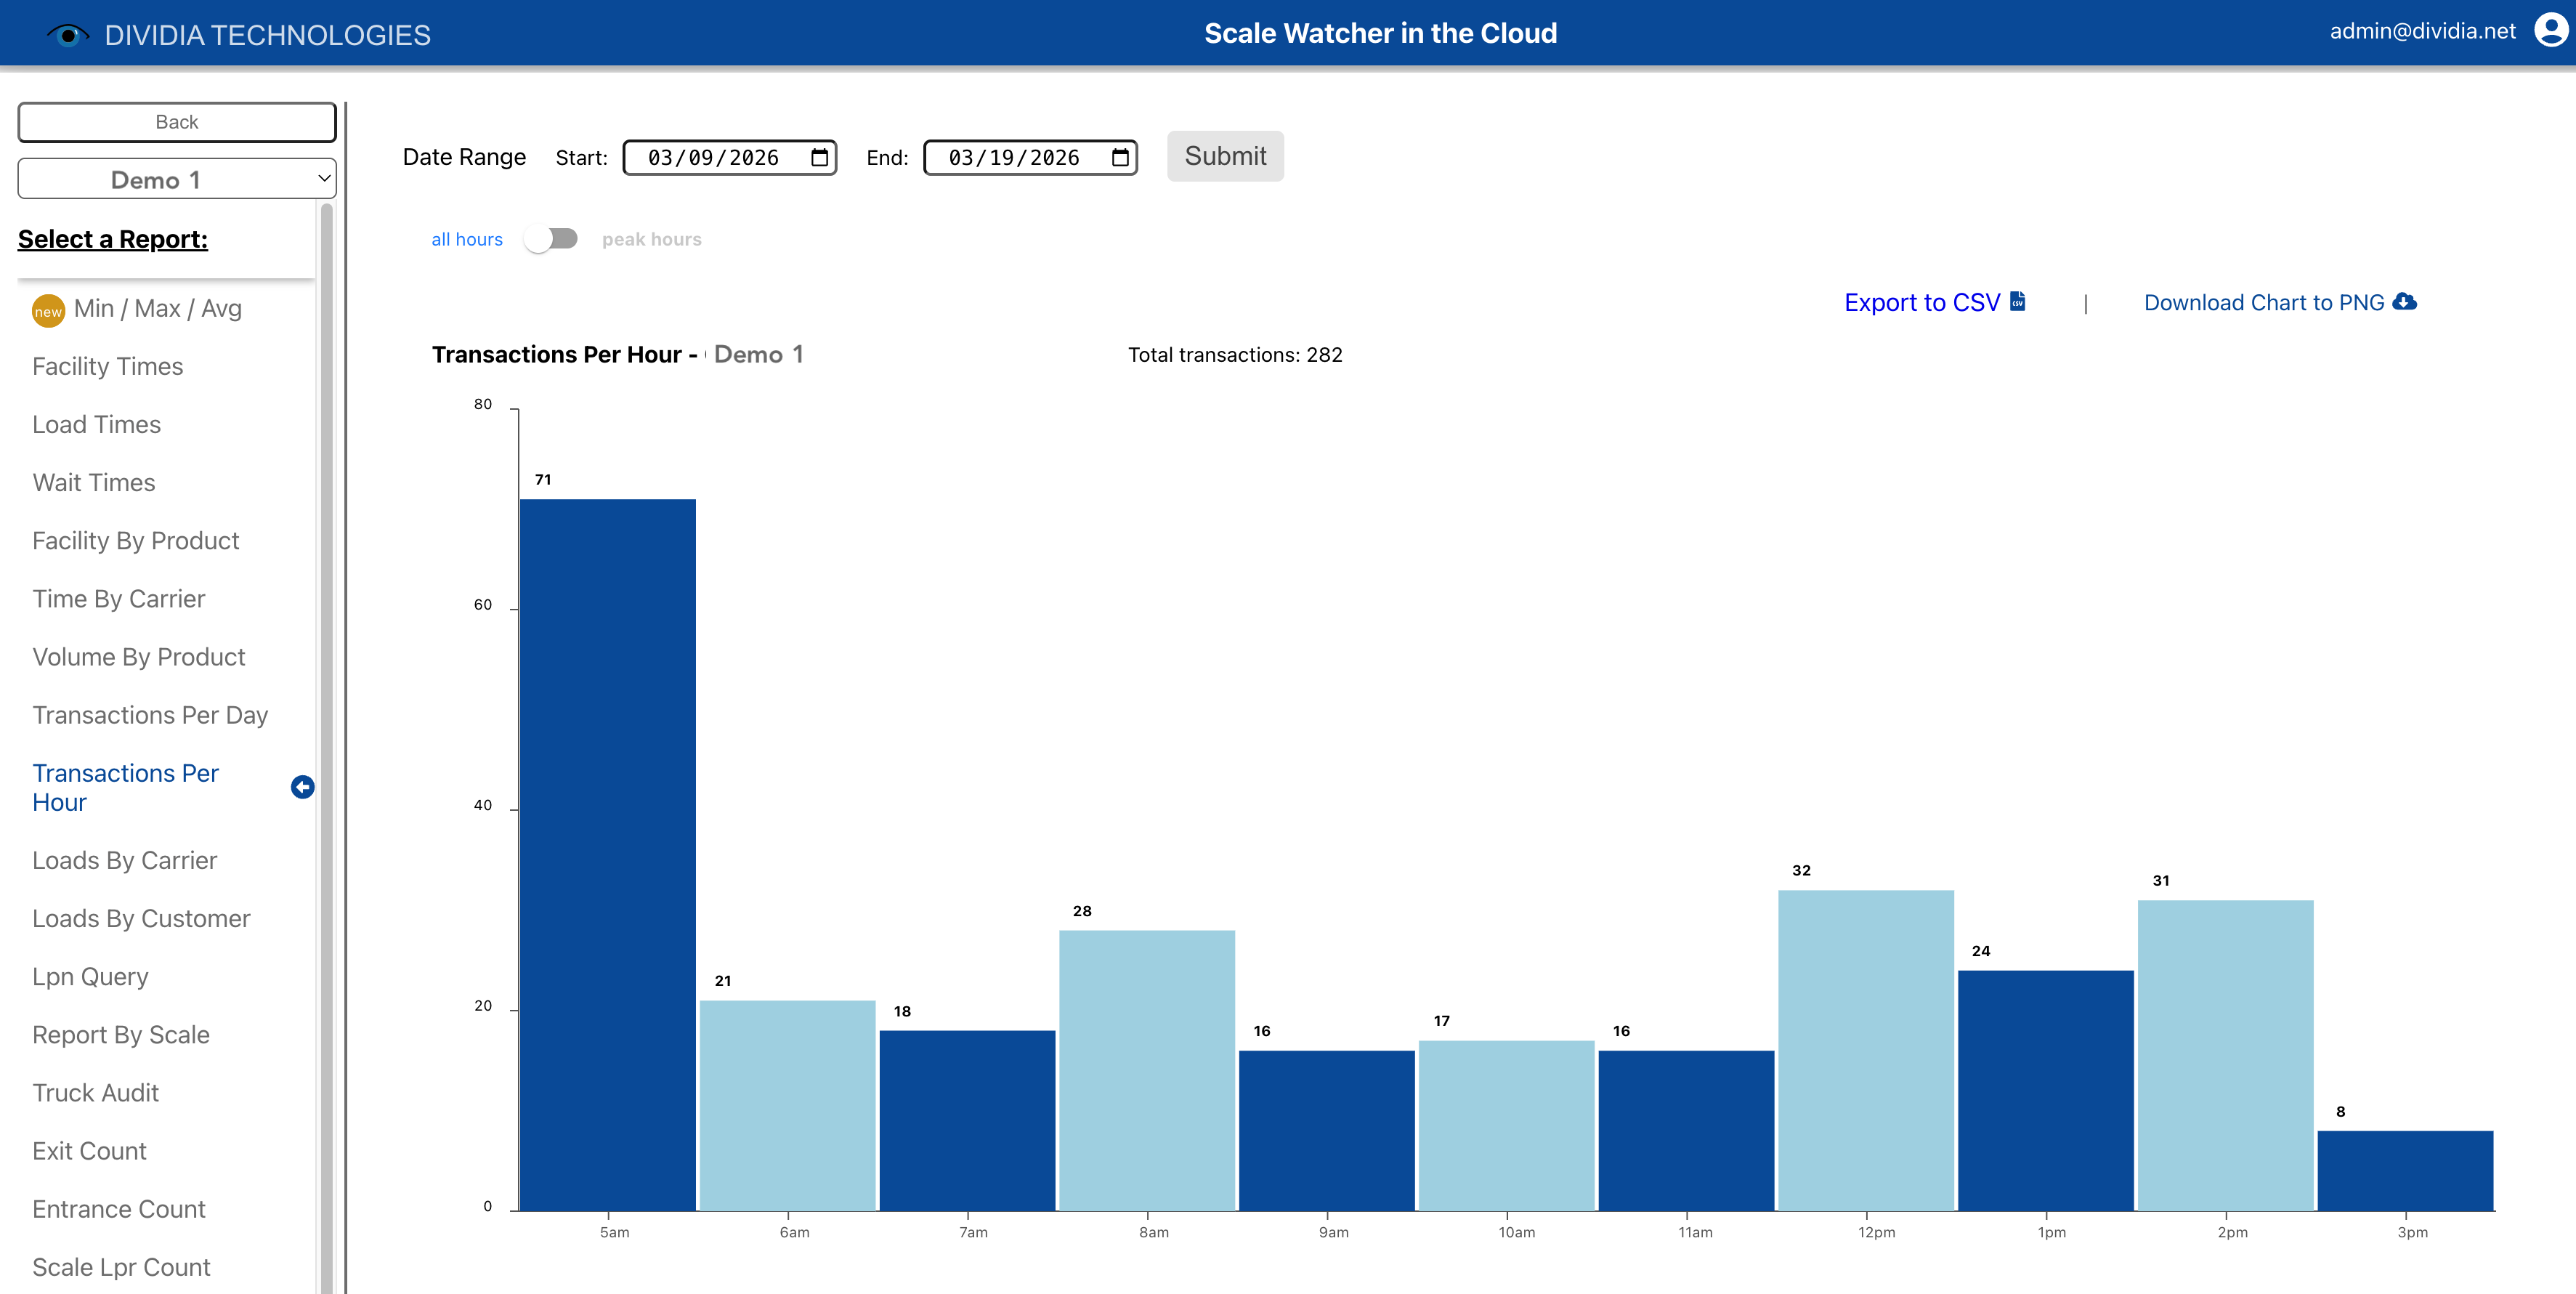Open the Demo 1 facility dropdown
This screenshot has height=1294, width=2576.
(x=176, y=178)
